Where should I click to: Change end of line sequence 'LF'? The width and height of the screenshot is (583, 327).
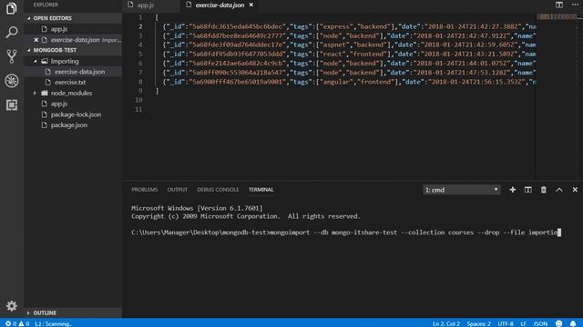point(523,323)
